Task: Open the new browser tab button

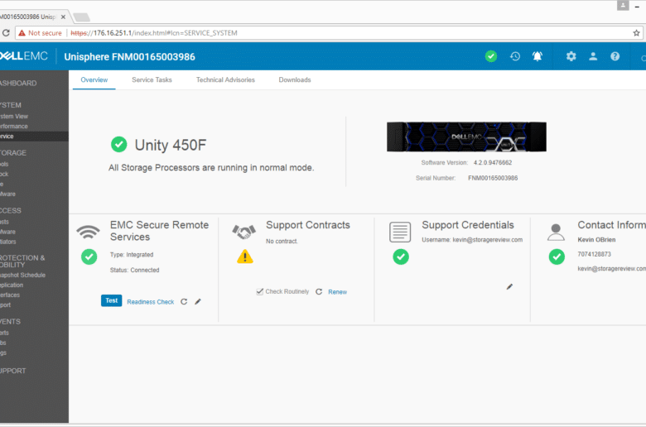Action: point(81,17)
